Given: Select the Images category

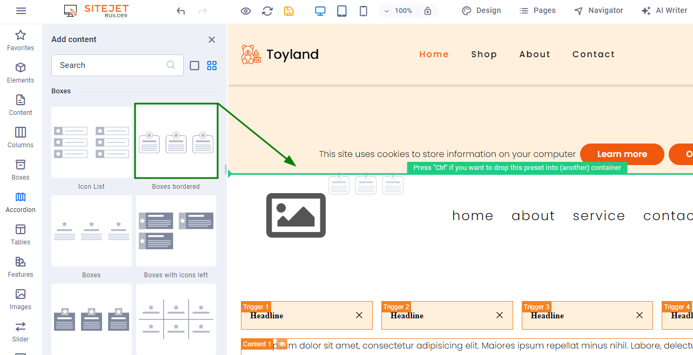Looking at the screenshot, I should coord(21,299).
